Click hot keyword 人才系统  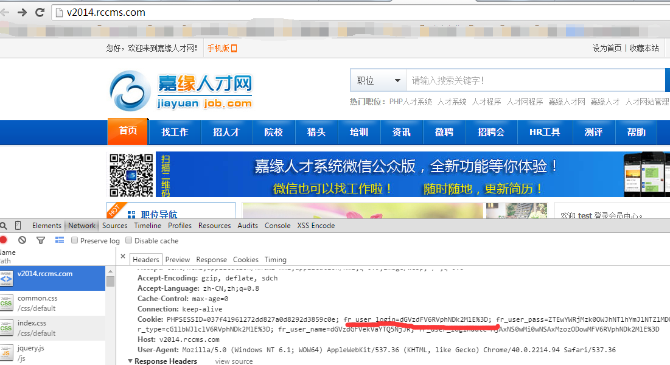pos(452,102)
